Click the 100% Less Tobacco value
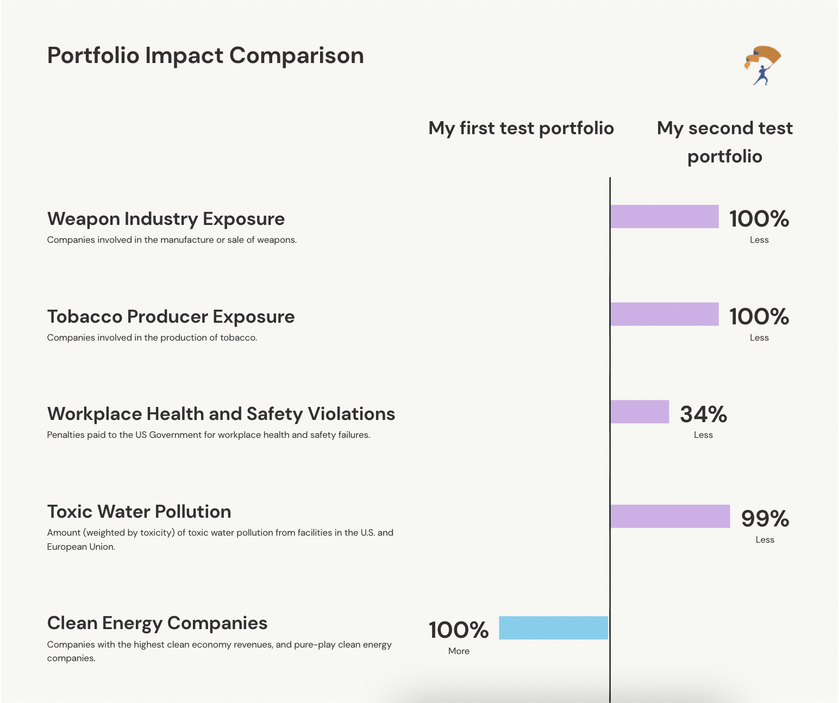 759,324
